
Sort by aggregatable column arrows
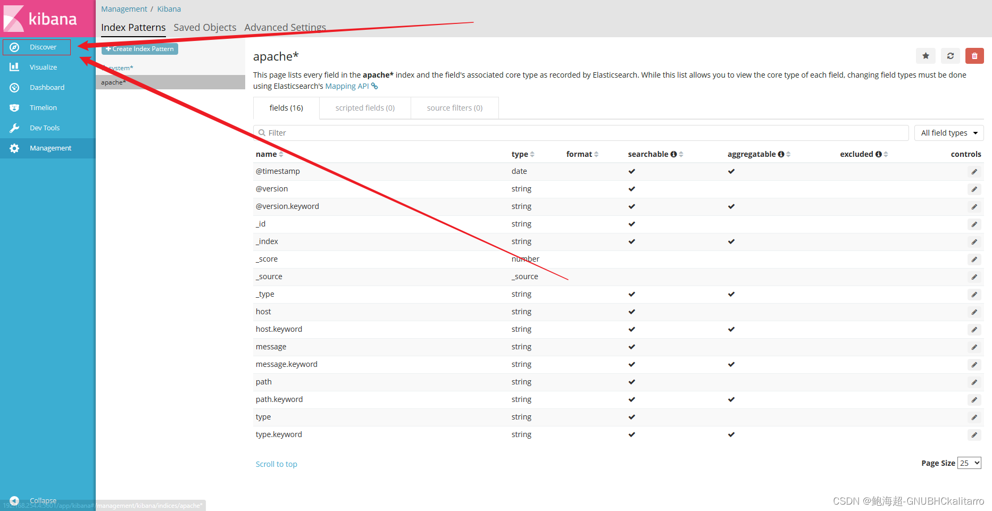pyautogui.click(x=788, y=154)
